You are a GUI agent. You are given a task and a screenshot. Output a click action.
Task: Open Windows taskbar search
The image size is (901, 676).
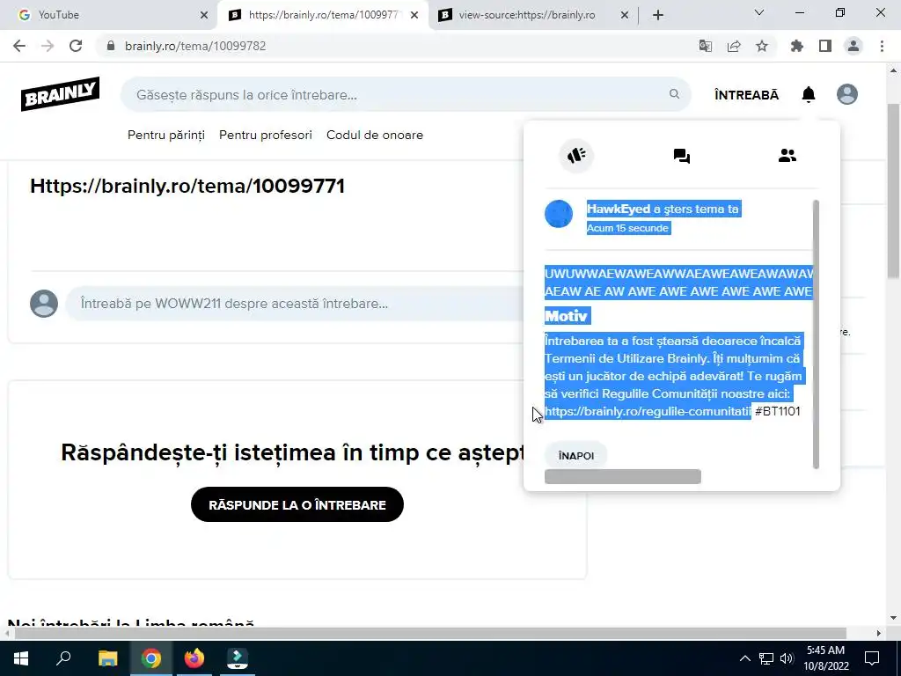coord(63,658)
